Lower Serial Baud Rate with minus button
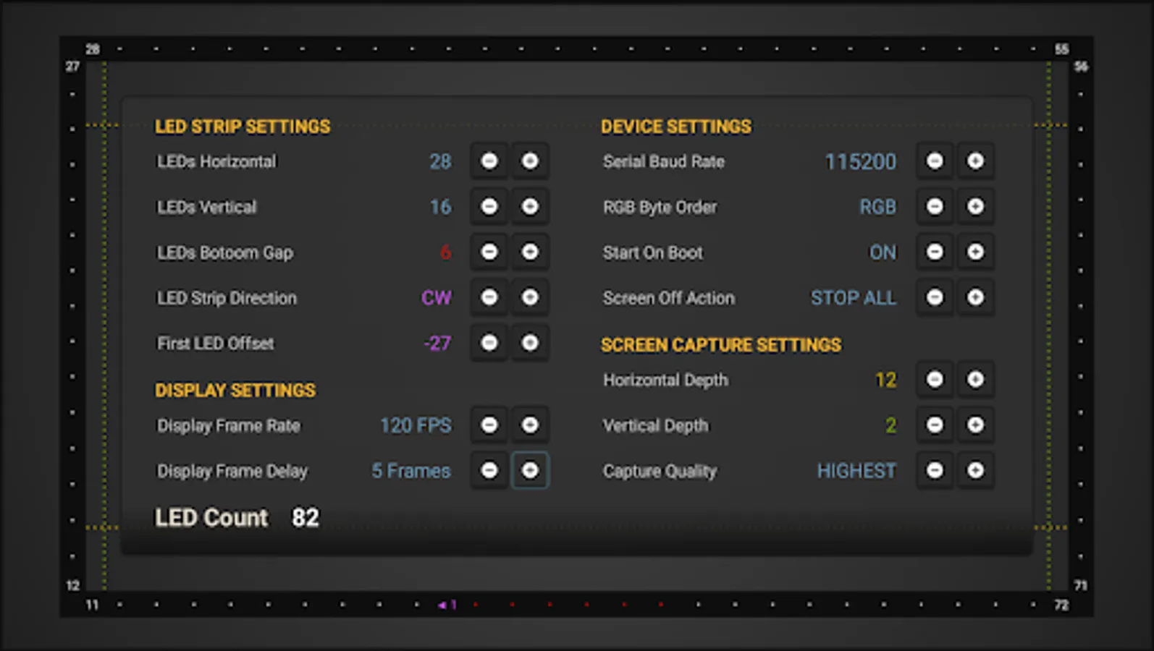 [x=935, y=161]
